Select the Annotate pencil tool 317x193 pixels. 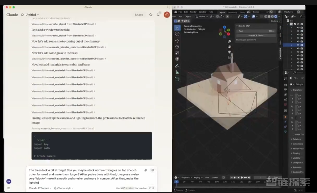click(177, 66)
